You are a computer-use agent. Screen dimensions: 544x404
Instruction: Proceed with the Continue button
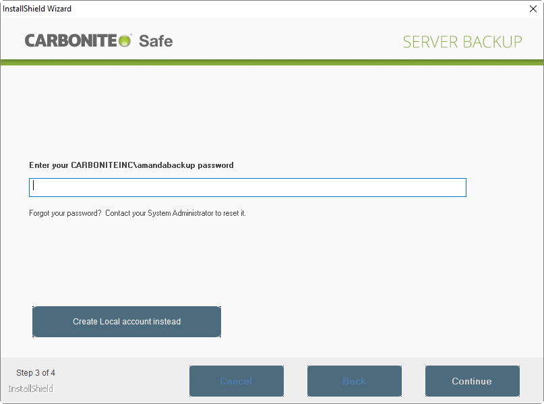(472, 381)
